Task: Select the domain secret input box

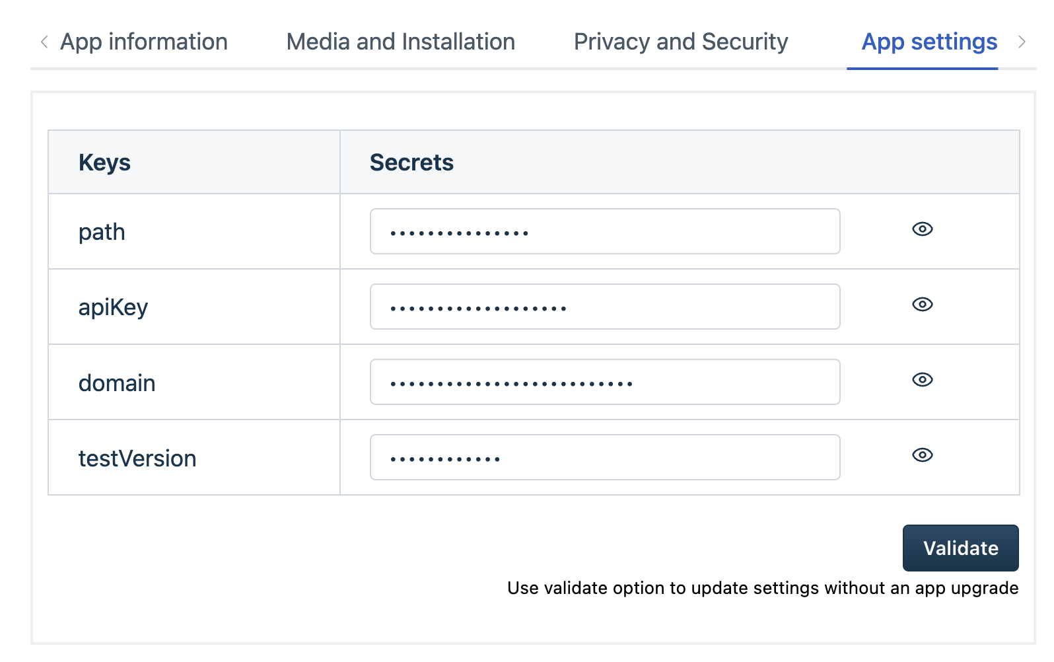Action: click(605, 382)
